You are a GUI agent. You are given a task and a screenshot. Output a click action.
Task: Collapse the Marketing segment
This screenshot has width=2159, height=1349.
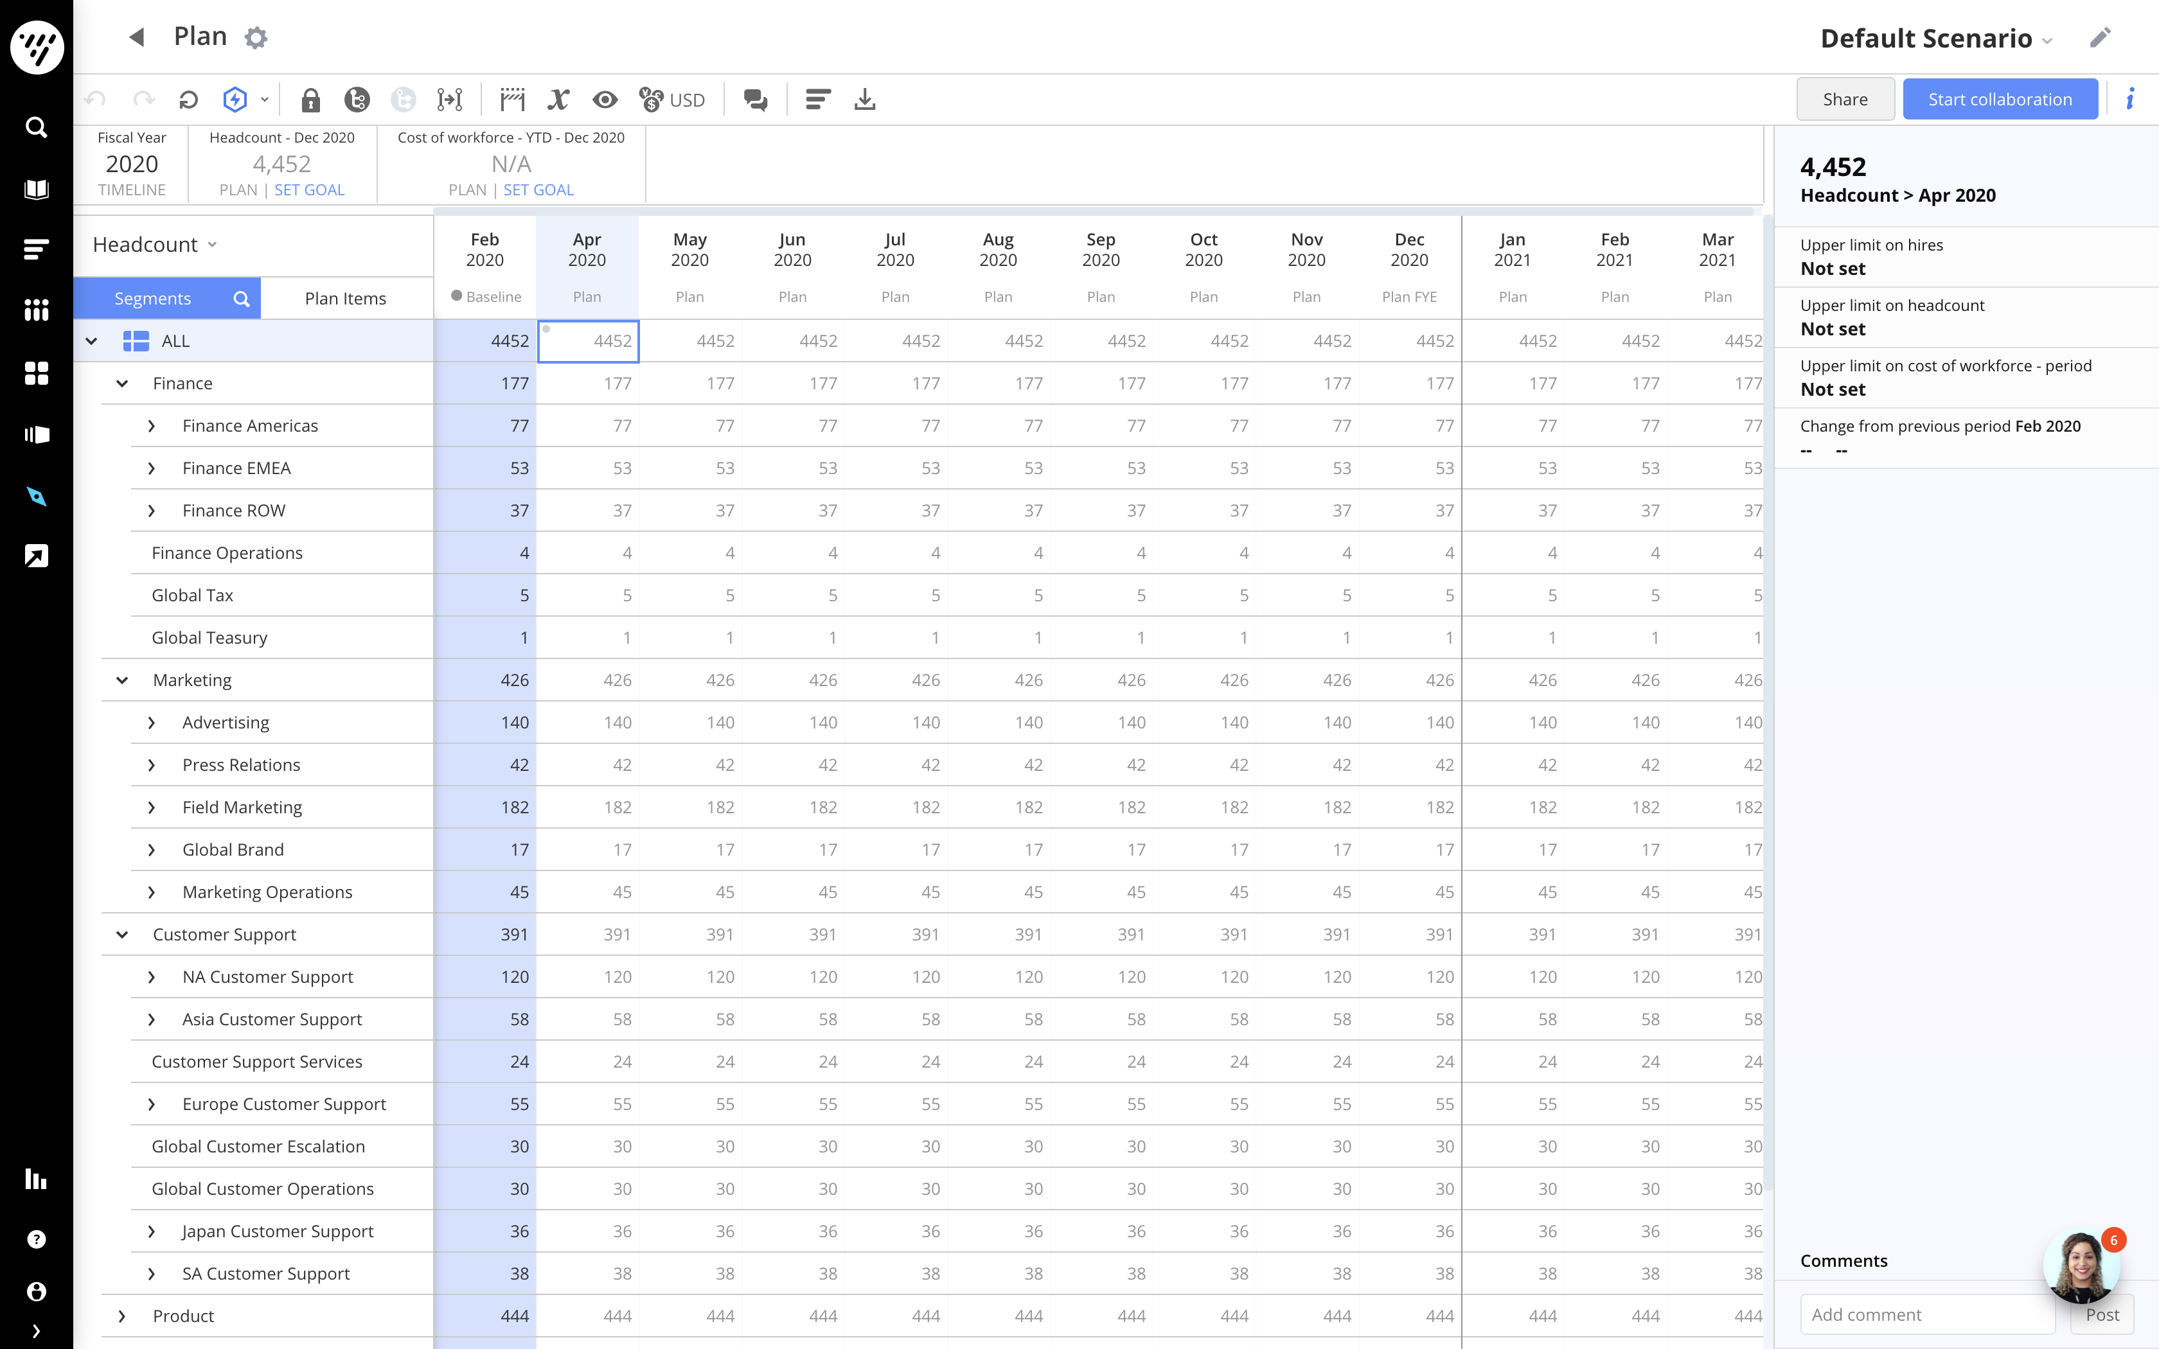(122, 681)
